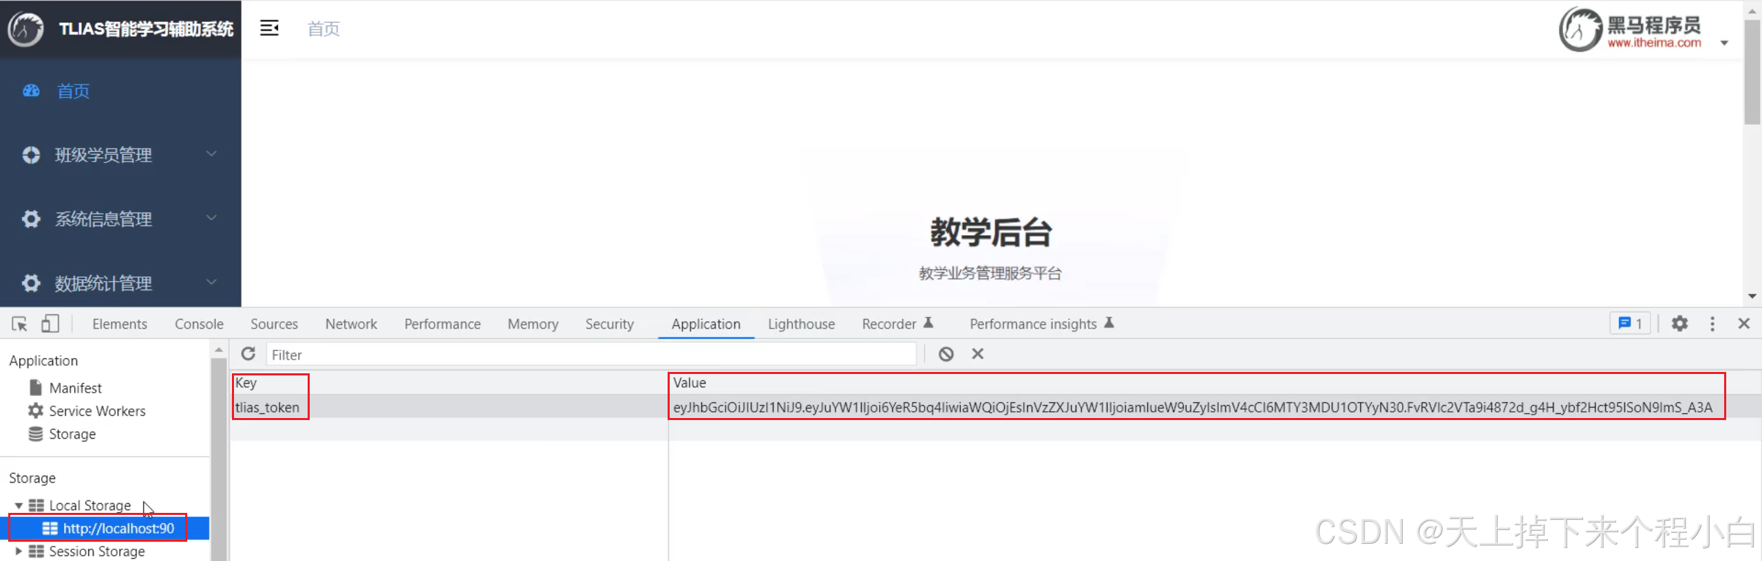Click the 首页 dashboard icon in sidebar
The height and width of the screenshot is (561, 1762).
point(31,91)
